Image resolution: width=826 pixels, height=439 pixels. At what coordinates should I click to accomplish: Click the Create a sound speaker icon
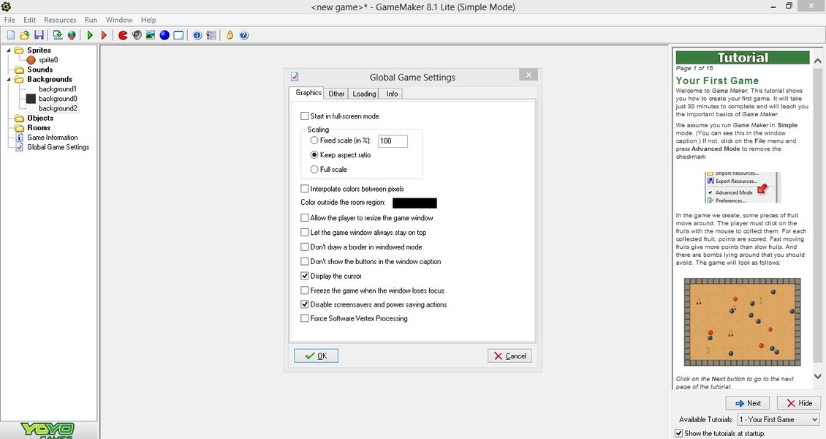(137, 35)
